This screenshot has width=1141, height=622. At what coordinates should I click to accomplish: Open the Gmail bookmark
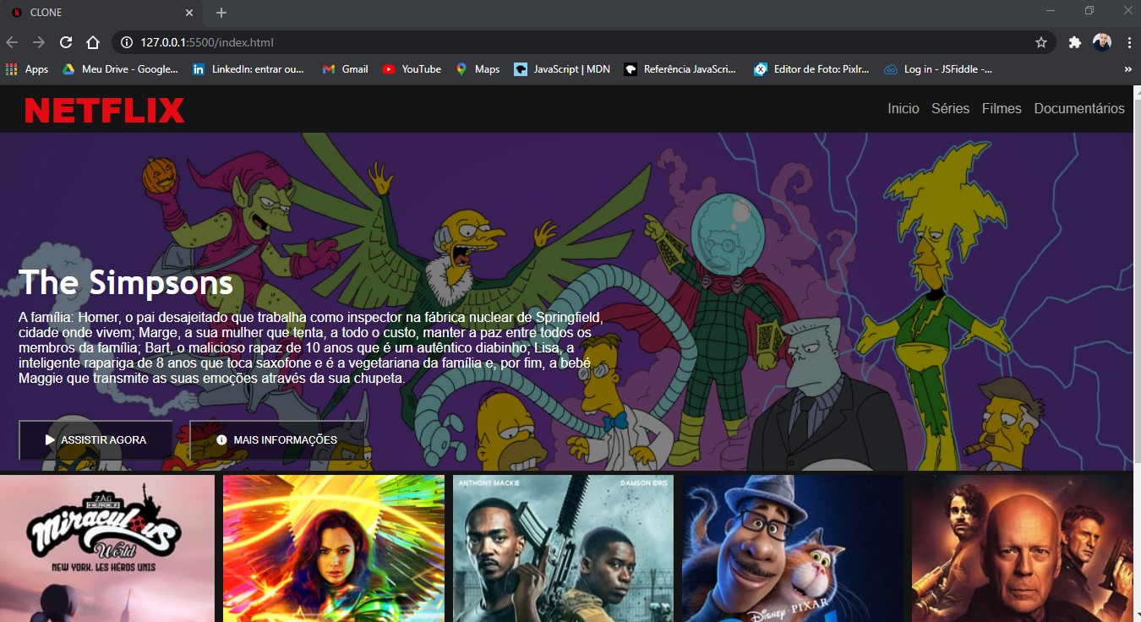(x=346, y=69)
